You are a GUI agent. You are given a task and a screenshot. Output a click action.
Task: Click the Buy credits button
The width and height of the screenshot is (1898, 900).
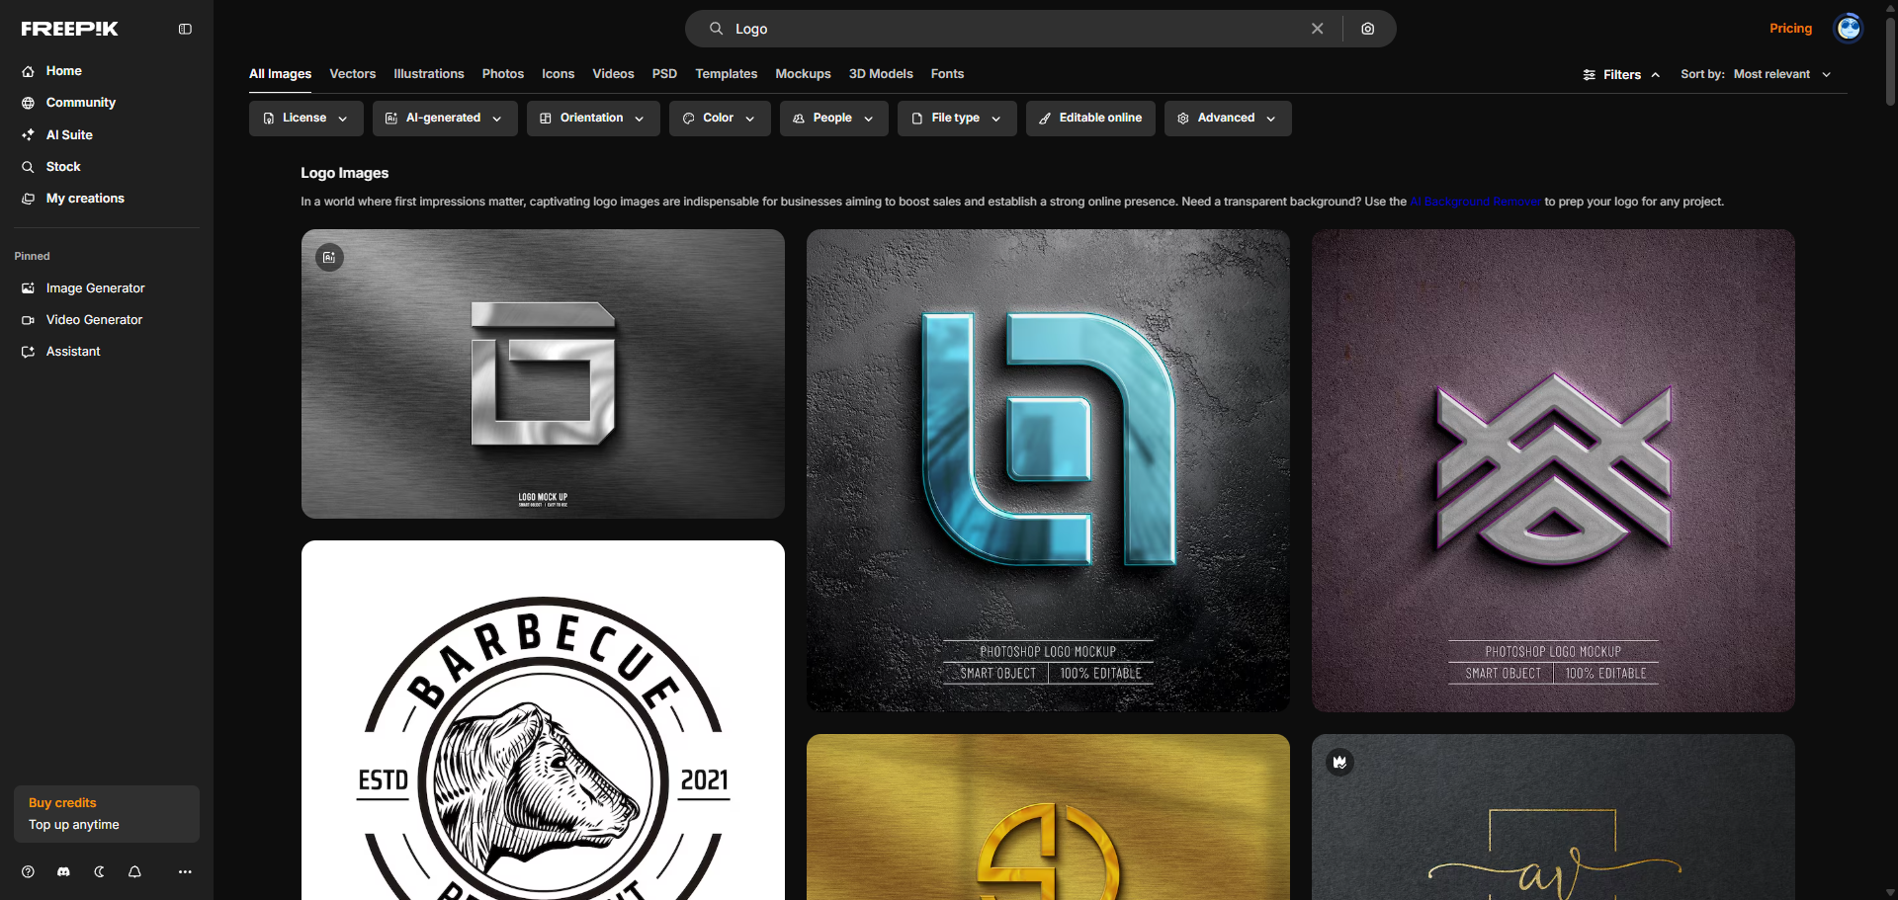point(62,802)
